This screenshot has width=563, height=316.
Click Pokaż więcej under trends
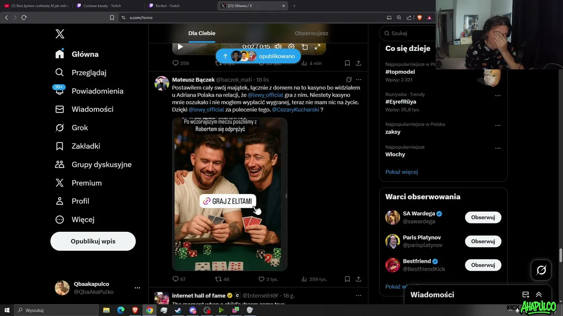[402, 172]
